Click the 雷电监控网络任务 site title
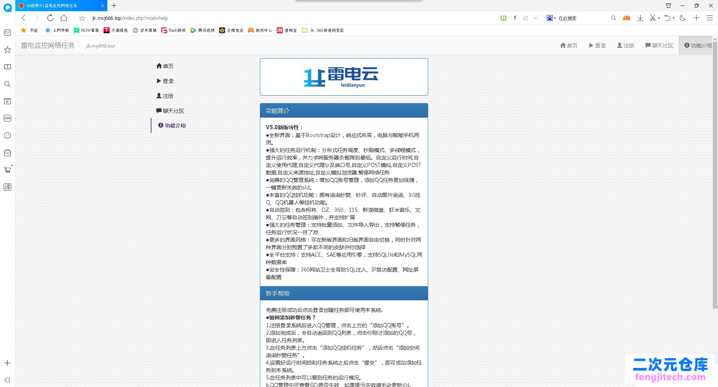Viewport: 718px width, 387px height. click(x=47, y=45)
